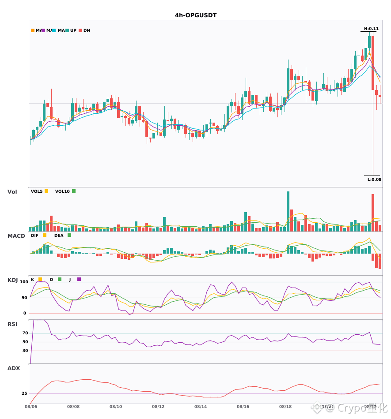Click the green D legend swatch
Screen dimensions: 391x419
pyautogui.click(x=60, y=279)
